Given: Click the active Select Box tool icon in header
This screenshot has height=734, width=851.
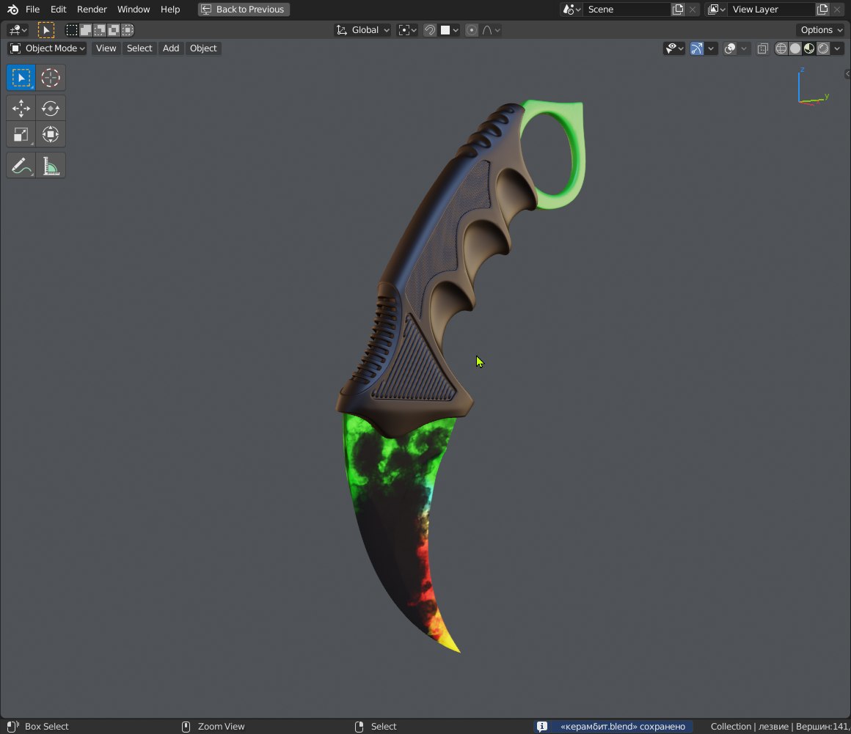Looking at the screenshot, I should [46, 30].
